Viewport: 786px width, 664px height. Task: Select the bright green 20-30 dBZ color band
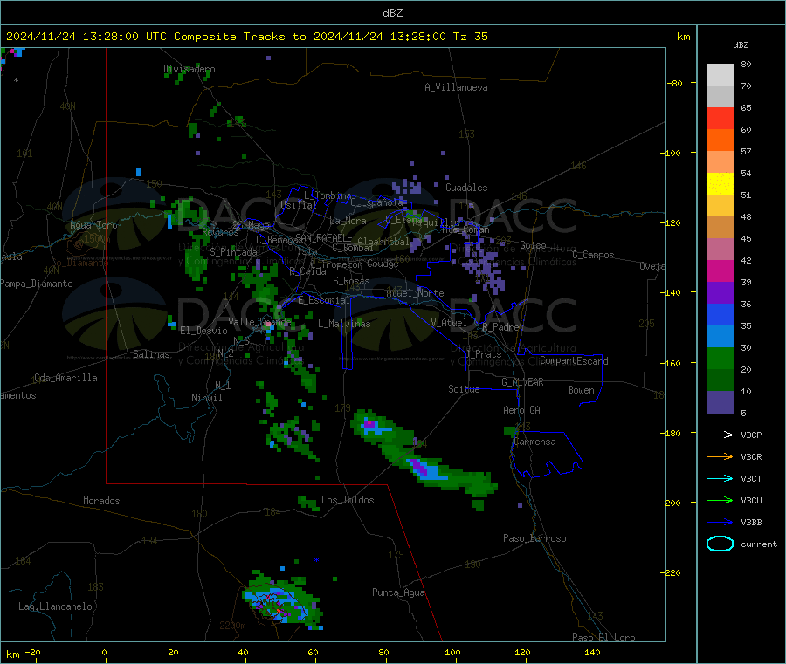coord(720,358)
